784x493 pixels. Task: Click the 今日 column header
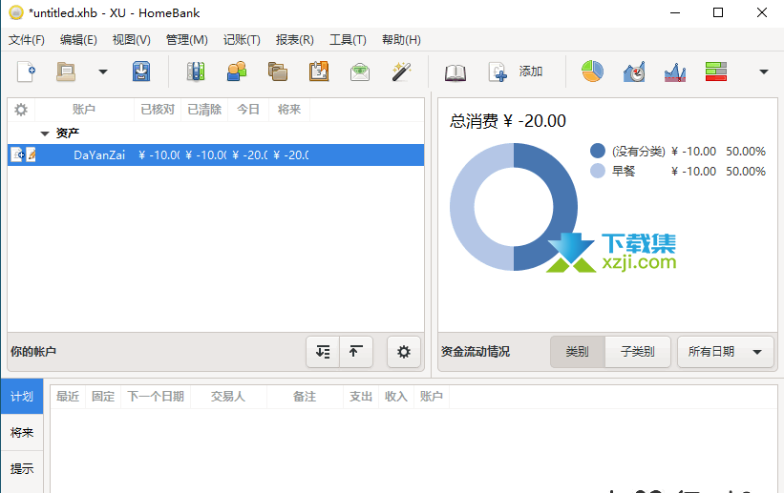248,110
